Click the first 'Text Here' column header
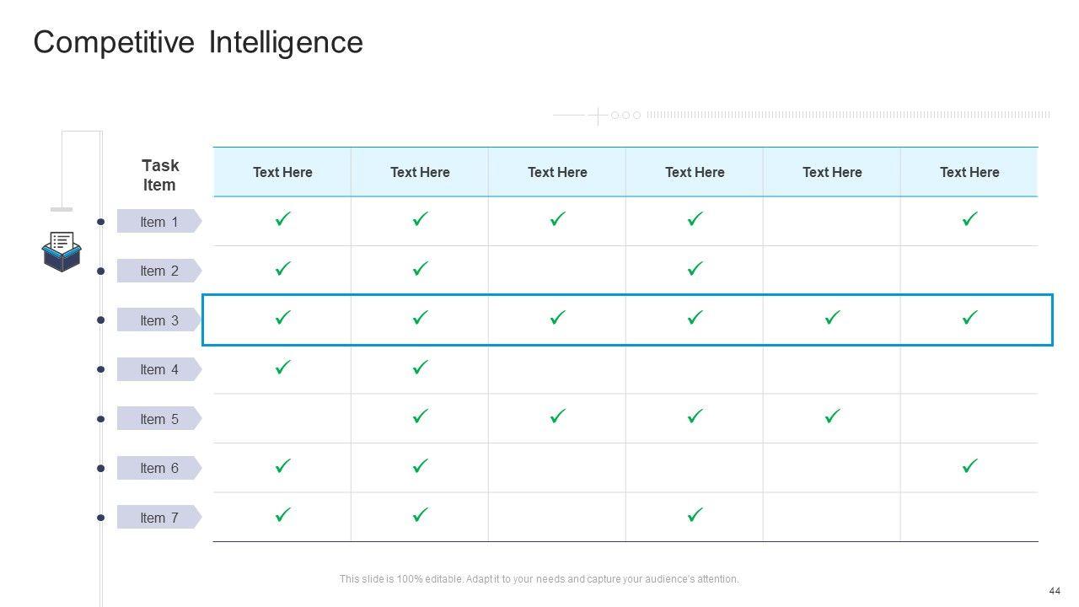This screenshot has width=1079, height=607. [x=282, y=172]
